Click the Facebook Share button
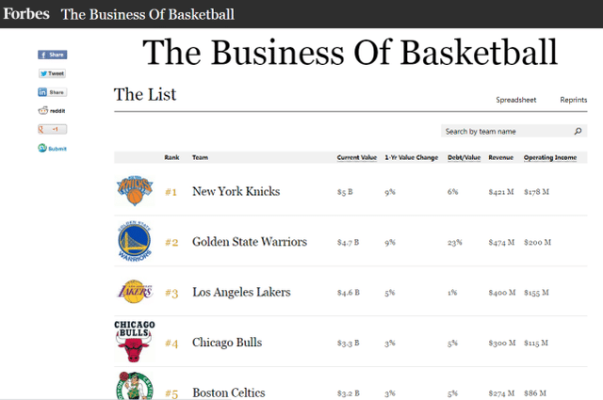Image resolution: width=603 pixels, height=400 pixels. [53, 55]
